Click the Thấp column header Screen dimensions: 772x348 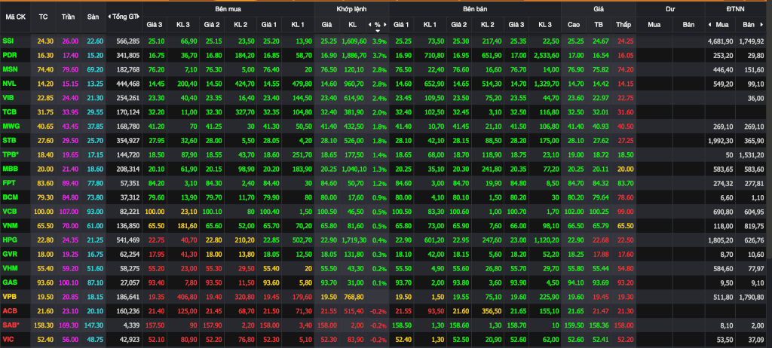pyautogui.click(x=623, y=24)
